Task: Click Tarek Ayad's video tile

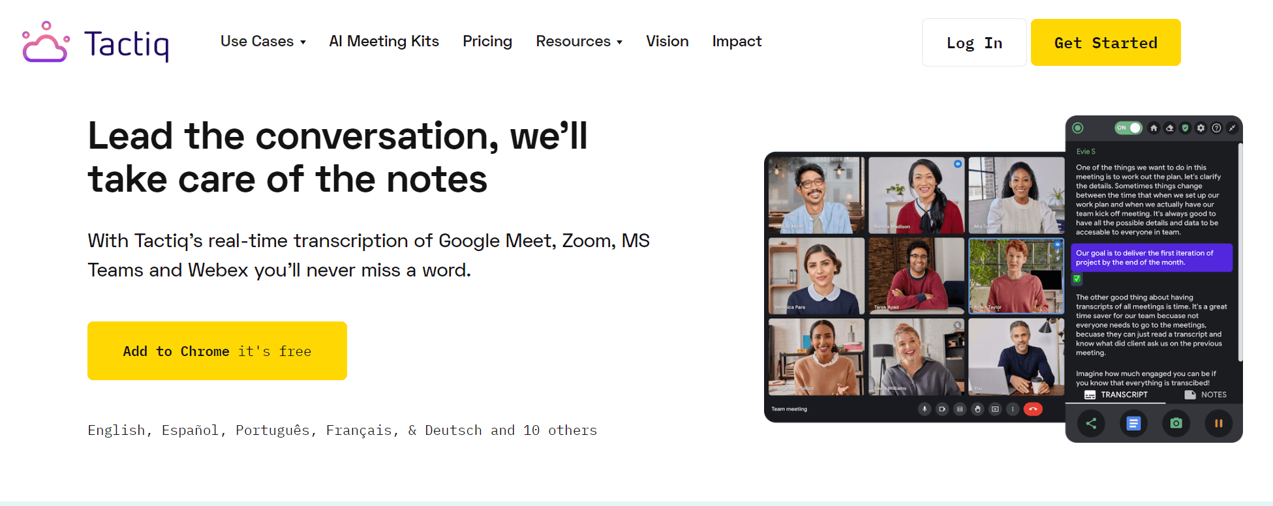Action: (916, 275)
